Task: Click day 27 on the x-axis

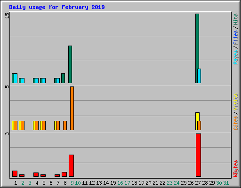Action: point(198,183)
